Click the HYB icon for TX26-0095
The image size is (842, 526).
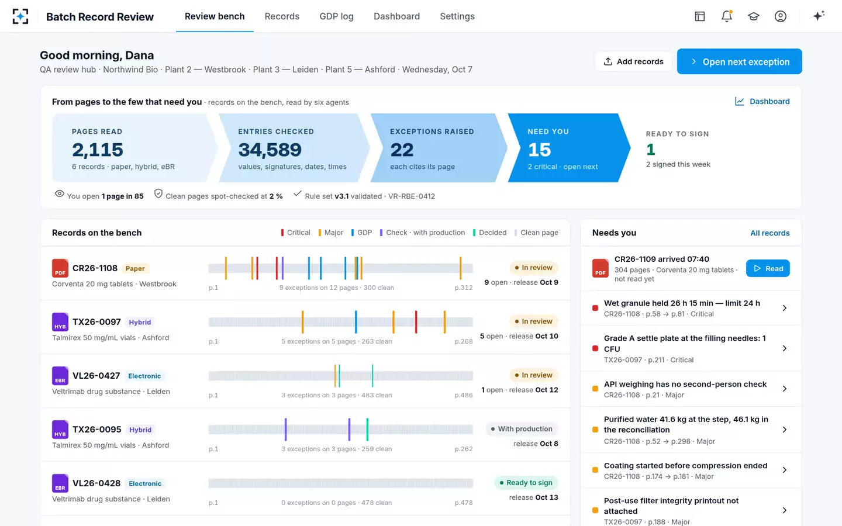pyautogui.click(x=60, y=430)
